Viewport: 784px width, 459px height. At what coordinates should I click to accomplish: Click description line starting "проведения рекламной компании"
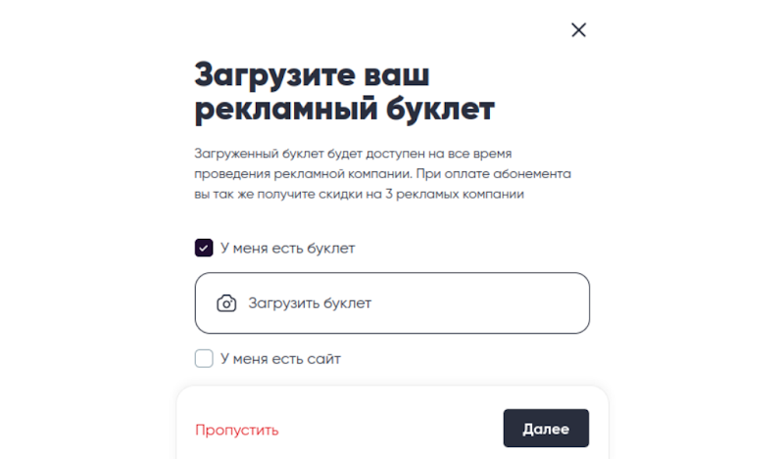(382, 174)
